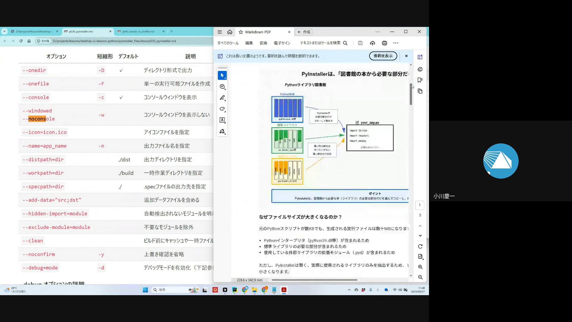Click the Acrobat vertical scrollbar thumb
Screen dimensions: 572x322
411,94
